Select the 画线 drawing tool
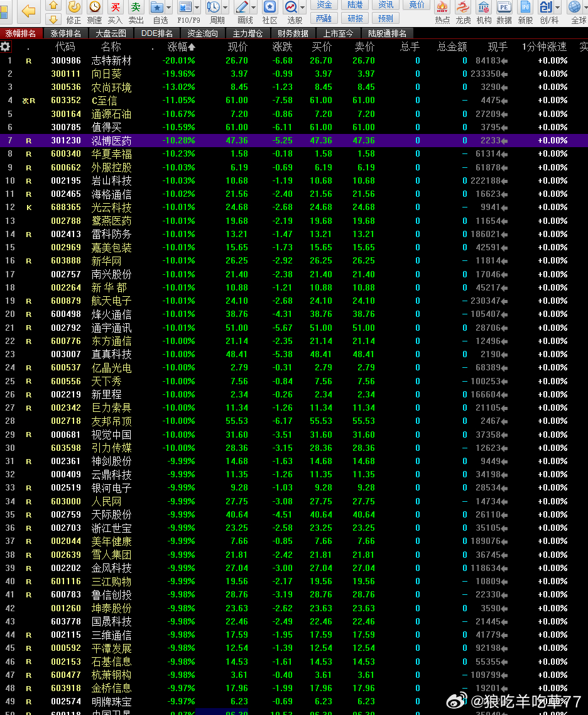 click(242, 13)
